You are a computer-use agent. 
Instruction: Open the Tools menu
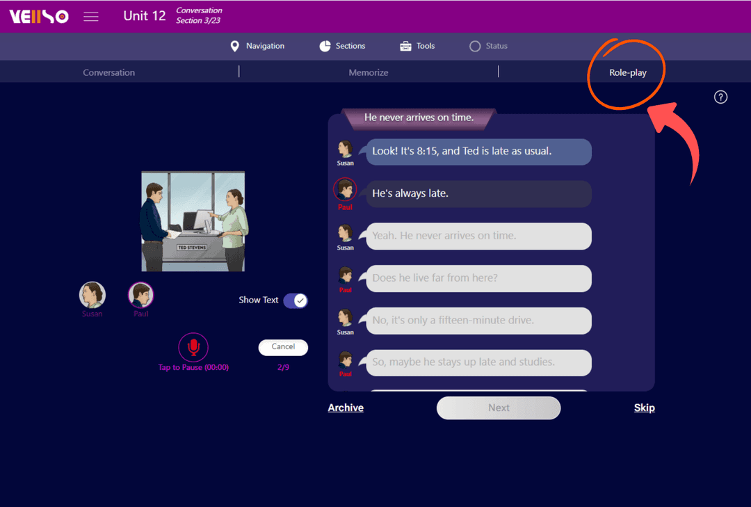point(417,46)
